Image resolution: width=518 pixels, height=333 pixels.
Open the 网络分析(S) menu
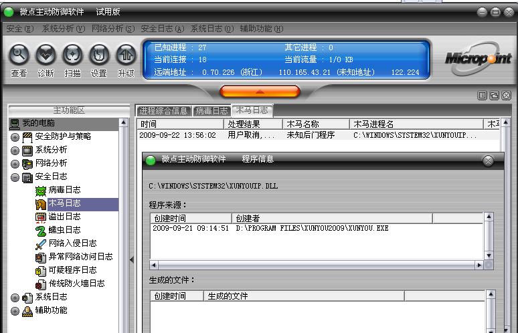click(x=113, y=29)
